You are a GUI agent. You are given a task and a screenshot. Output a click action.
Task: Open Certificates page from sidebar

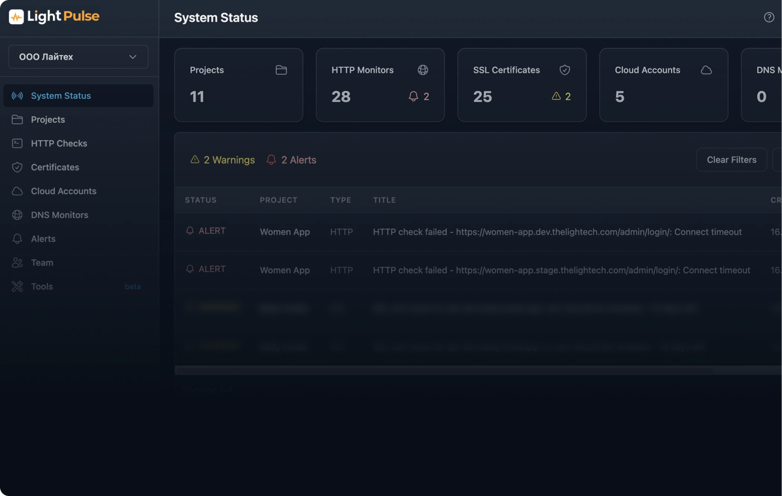[55, 167]
